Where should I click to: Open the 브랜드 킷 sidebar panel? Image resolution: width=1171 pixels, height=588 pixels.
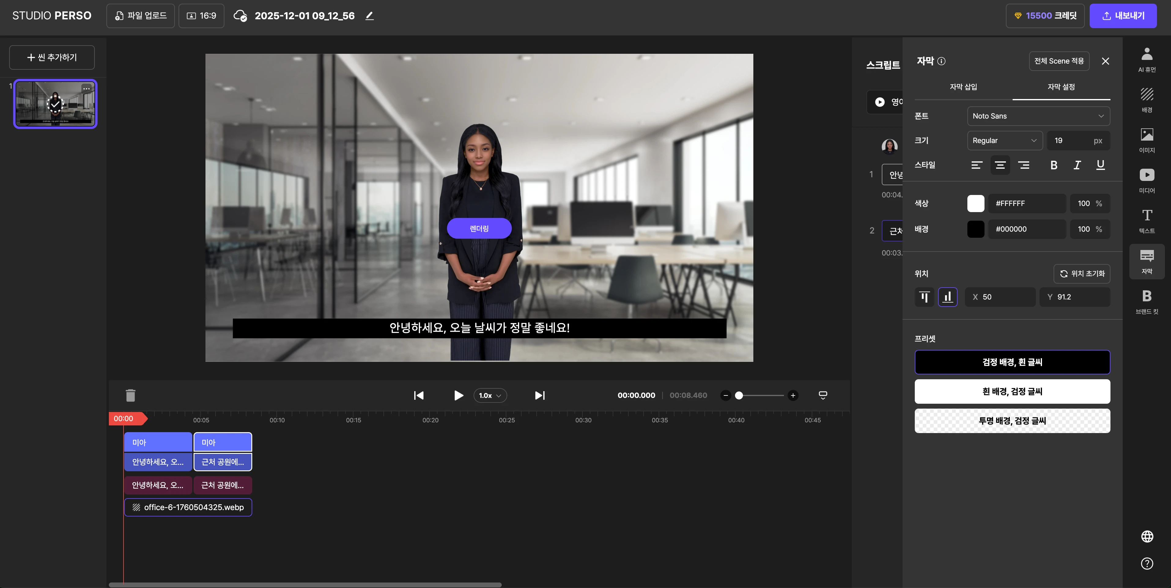point(1147,302)
